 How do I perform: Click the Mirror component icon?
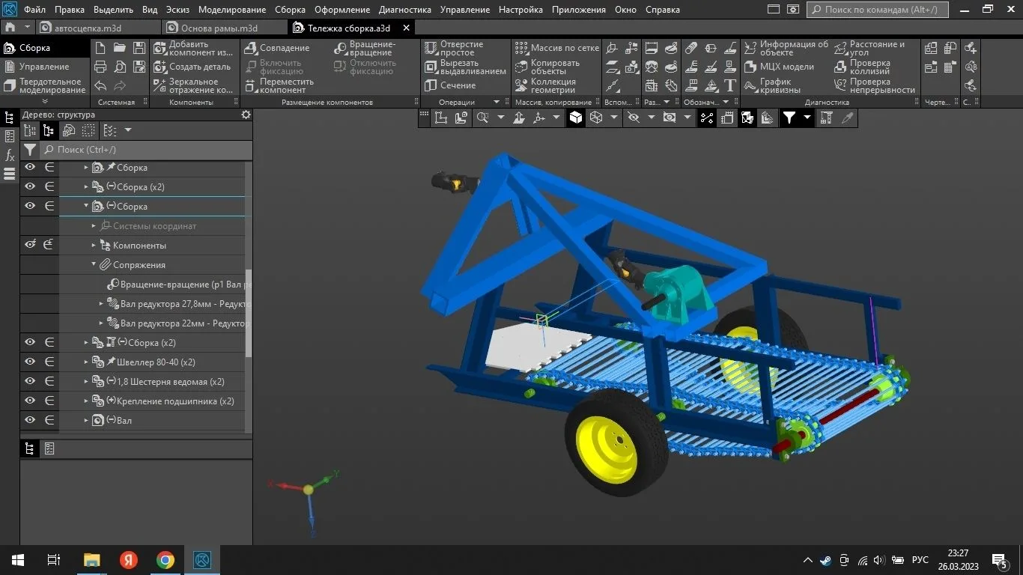pos(160,85)
